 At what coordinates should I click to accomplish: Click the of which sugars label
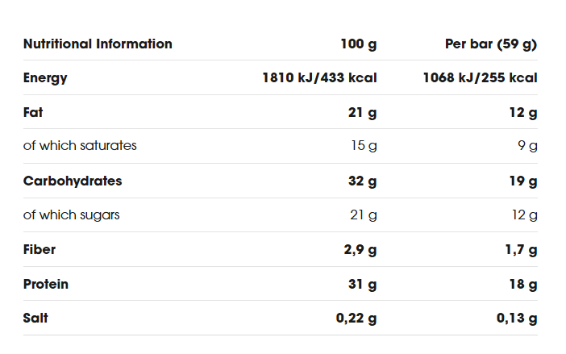(72, 215)
